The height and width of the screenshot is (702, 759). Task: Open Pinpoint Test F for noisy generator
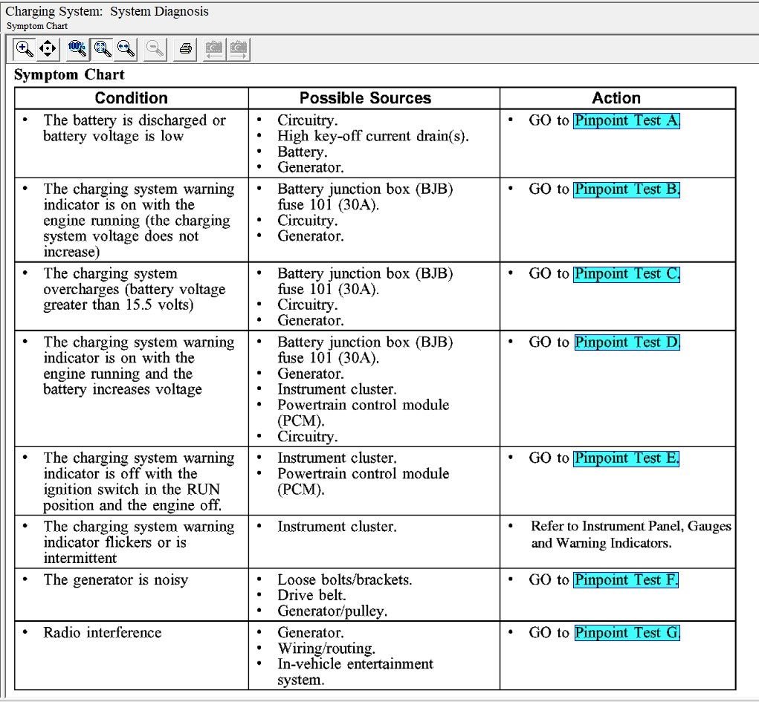[627, 580]
